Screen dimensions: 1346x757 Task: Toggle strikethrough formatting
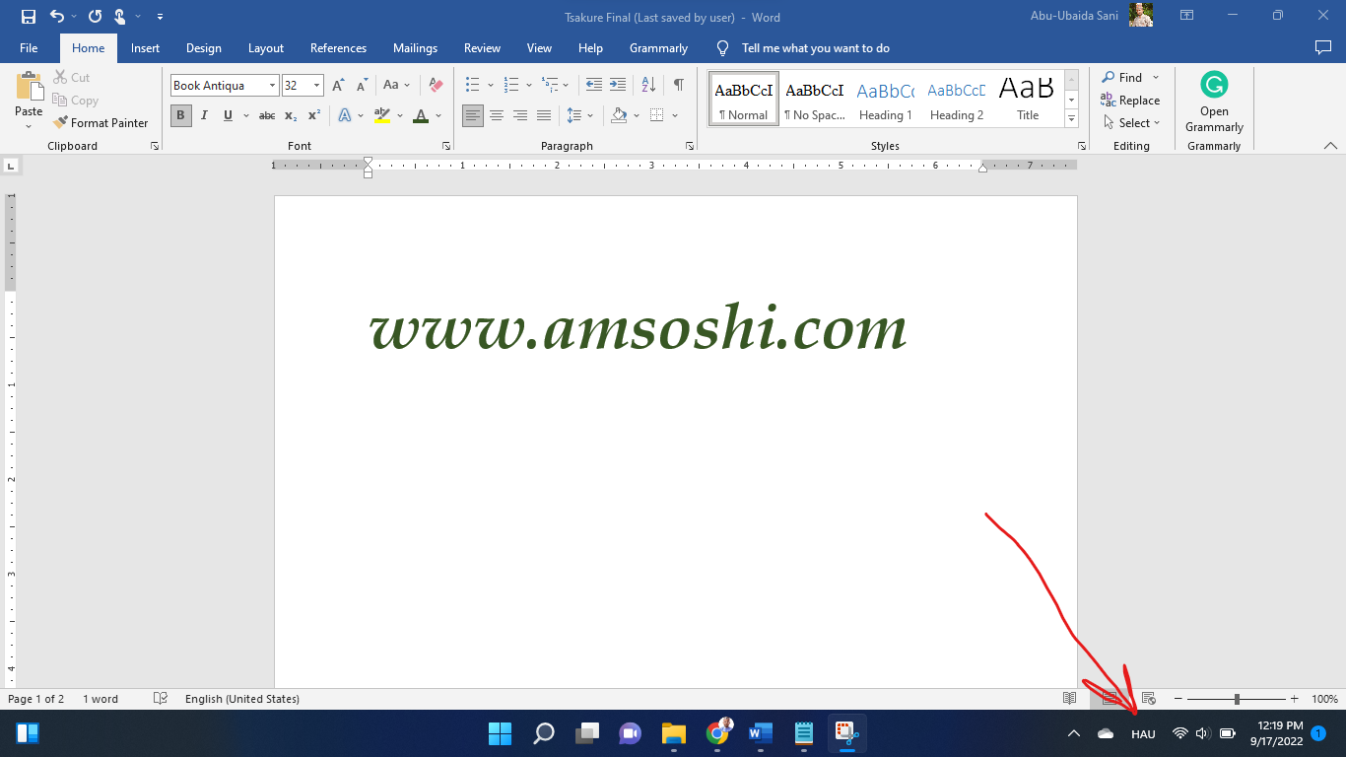tap(267, 115)
